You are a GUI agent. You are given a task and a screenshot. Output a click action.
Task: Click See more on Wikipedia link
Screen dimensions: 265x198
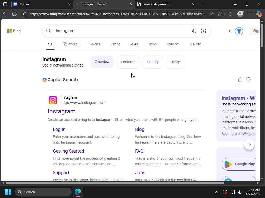[239, 134]
